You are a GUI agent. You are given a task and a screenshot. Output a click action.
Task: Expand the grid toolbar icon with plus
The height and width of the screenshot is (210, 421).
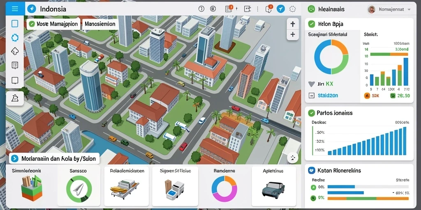pyautogui.click(x=231, y=9)
